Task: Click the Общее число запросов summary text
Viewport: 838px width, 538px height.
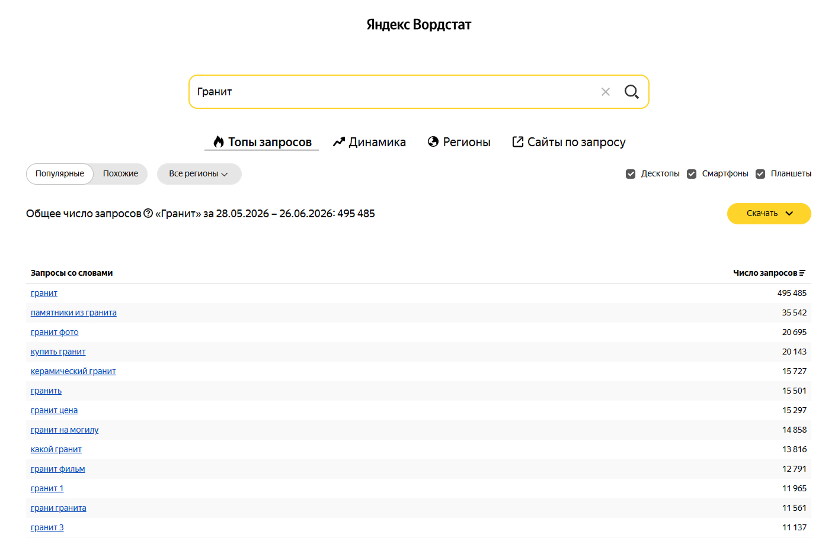Action: pos(200,214)
